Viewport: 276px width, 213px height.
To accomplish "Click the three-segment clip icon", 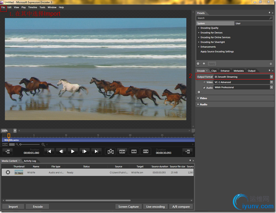I will pyautogui.click(x=134, y=151).
